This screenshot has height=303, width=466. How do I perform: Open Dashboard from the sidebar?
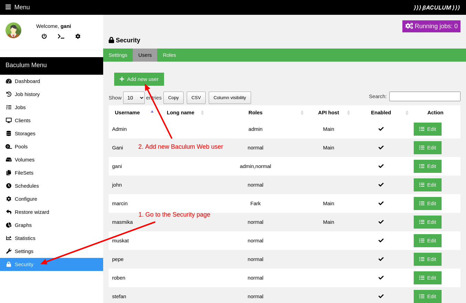(x=52, y=81)
